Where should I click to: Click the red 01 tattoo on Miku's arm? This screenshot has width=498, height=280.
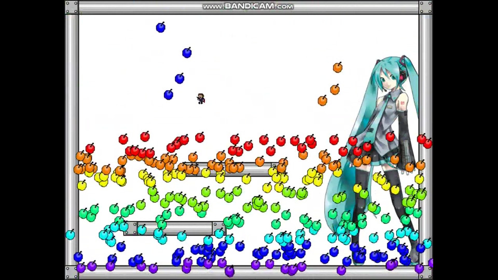[403, 103]
